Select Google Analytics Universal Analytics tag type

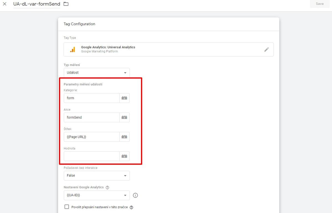[168, 49]
